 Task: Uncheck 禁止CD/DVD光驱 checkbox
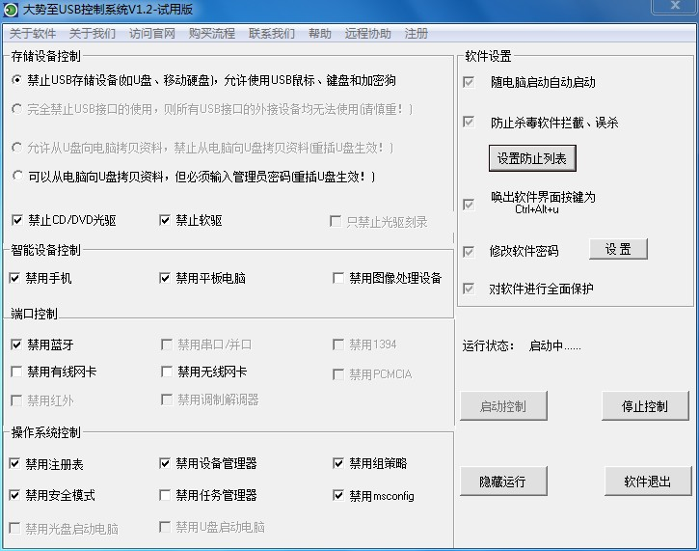pyautogui.click(x=17, y=220)
